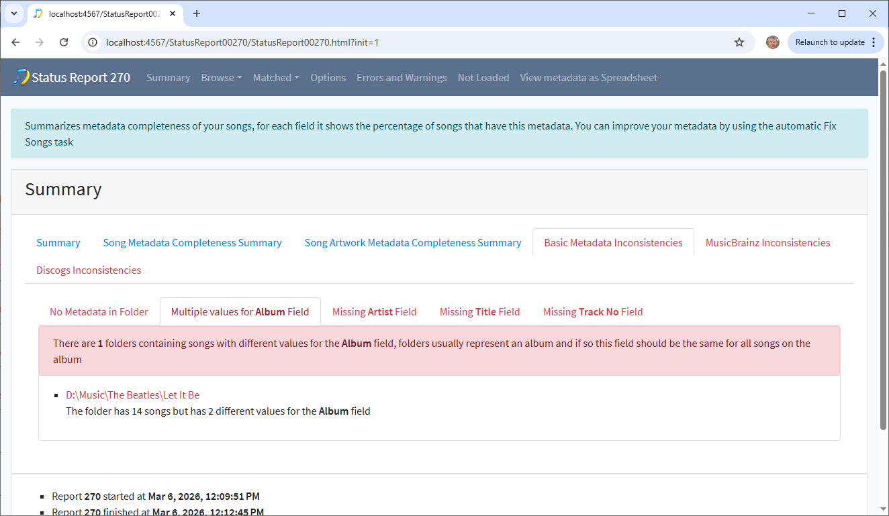
Task: View site information icon in address bar
Action: click(93, 42)
